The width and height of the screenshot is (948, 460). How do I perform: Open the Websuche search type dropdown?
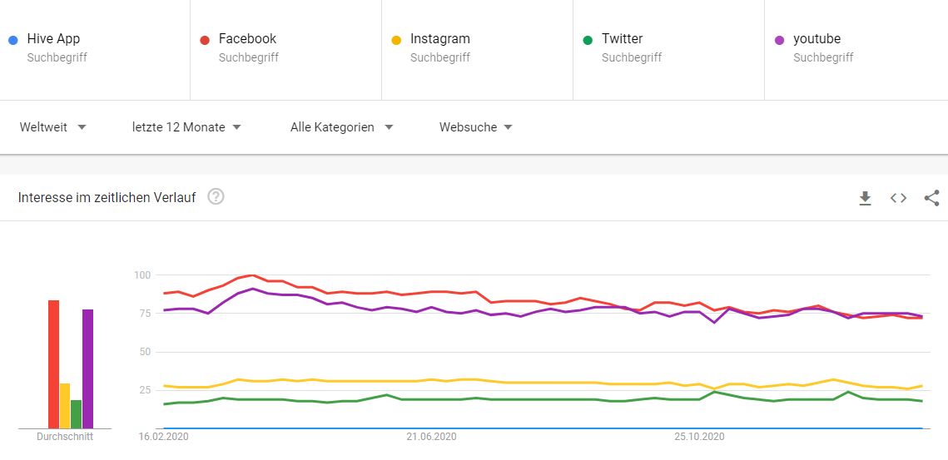(475, 127)
